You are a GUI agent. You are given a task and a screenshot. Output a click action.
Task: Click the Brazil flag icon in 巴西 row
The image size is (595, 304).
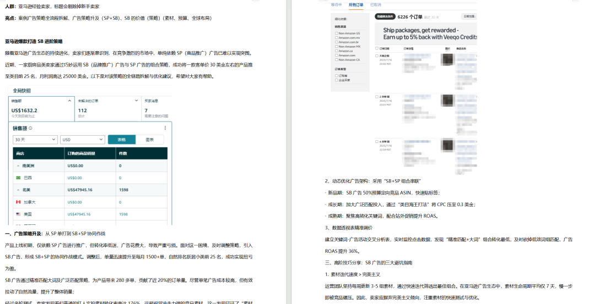click(x=18, y=178)
